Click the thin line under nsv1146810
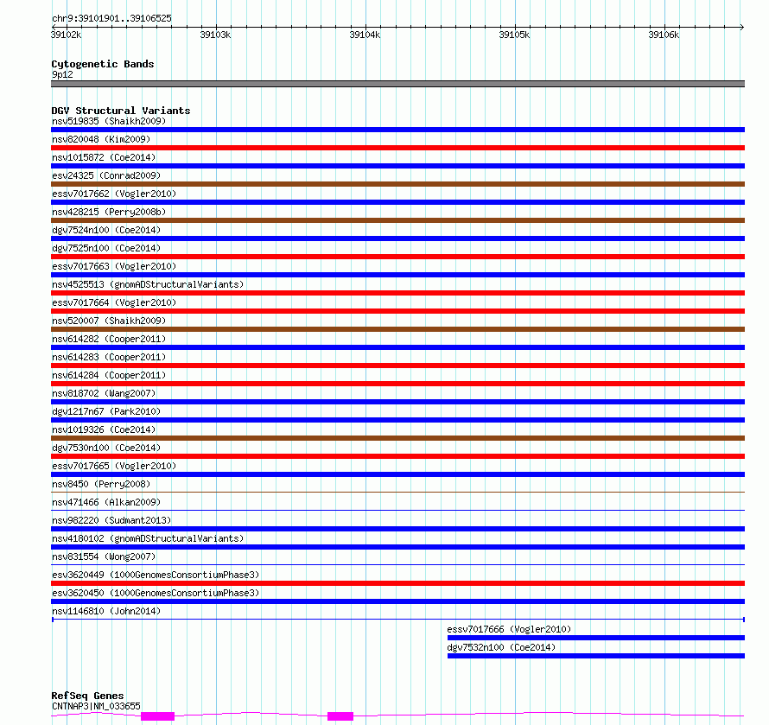 click(x=397, y=620)
